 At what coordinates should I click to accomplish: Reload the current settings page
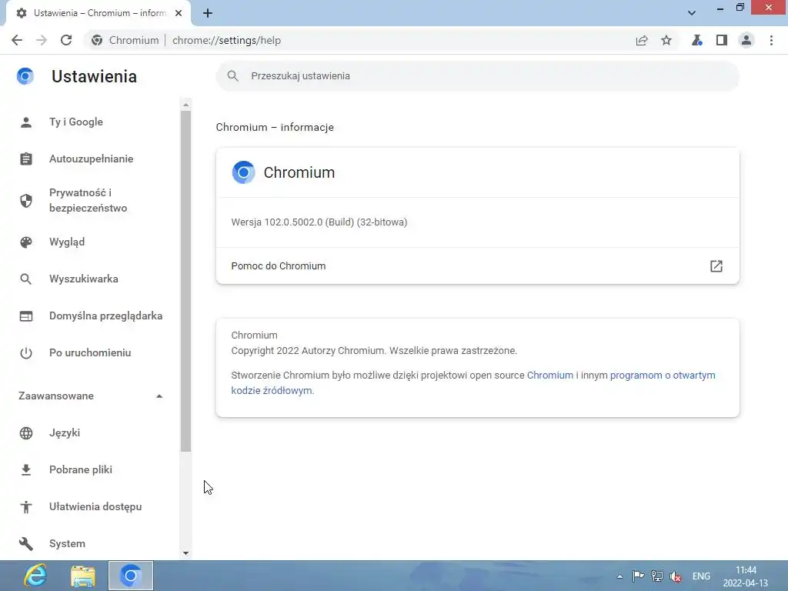[x=66, y=40]
